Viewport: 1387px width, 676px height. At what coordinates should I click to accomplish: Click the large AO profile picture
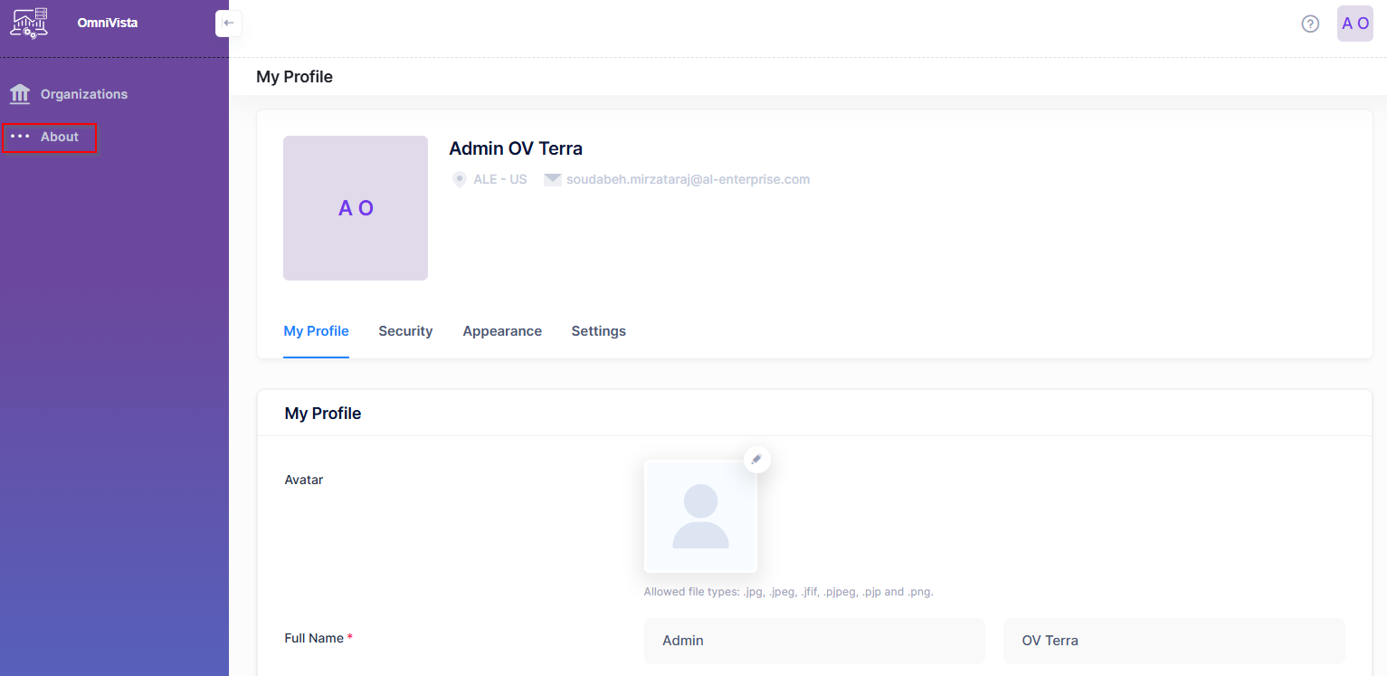click(x=356, y=208)
